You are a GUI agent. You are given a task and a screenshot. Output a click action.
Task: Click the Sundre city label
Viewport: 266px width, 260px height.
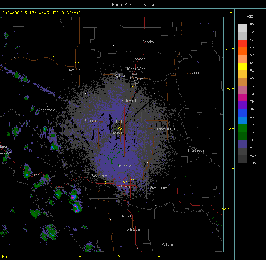click(x=90, y=121)
